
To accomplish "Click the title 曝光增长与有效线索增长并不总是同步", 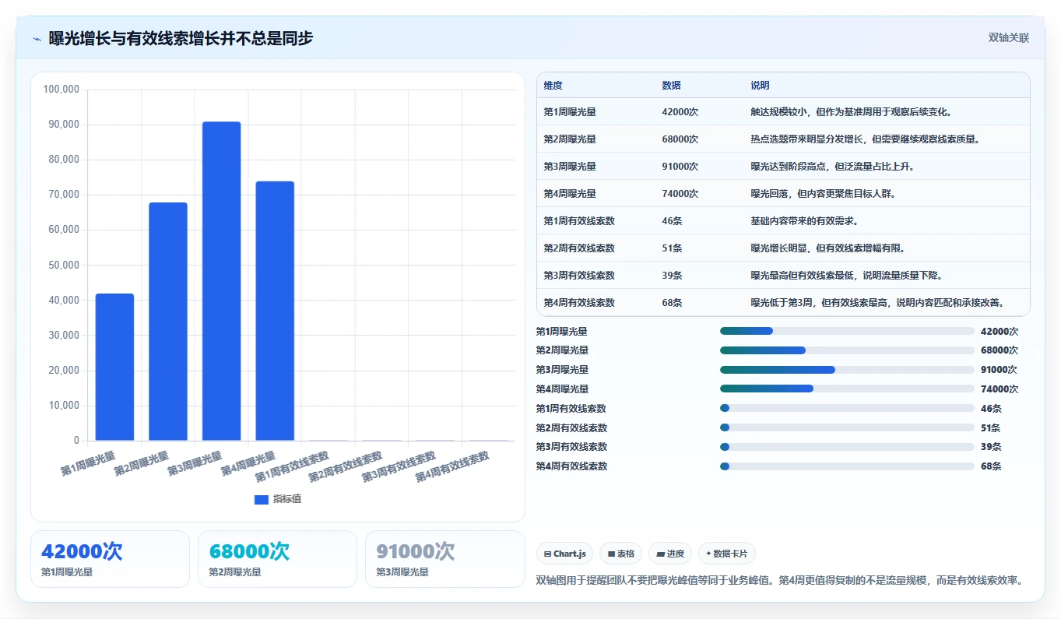I will tap(181, 38).
